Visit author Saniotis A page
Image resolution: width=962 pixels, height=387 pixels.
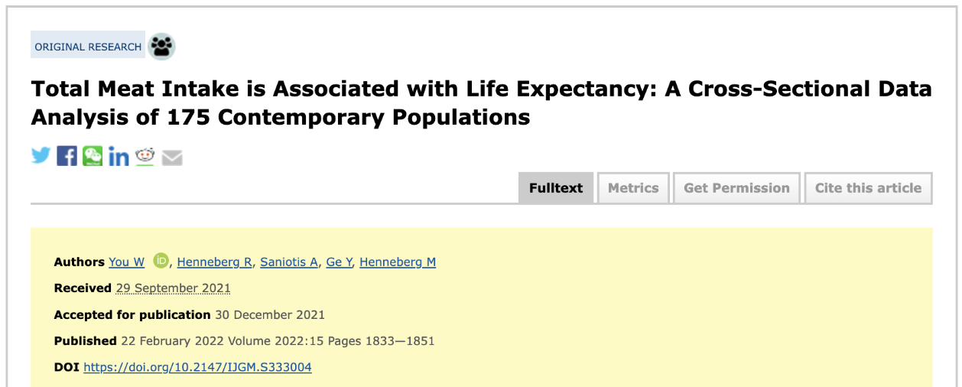(x=289, y=262)
